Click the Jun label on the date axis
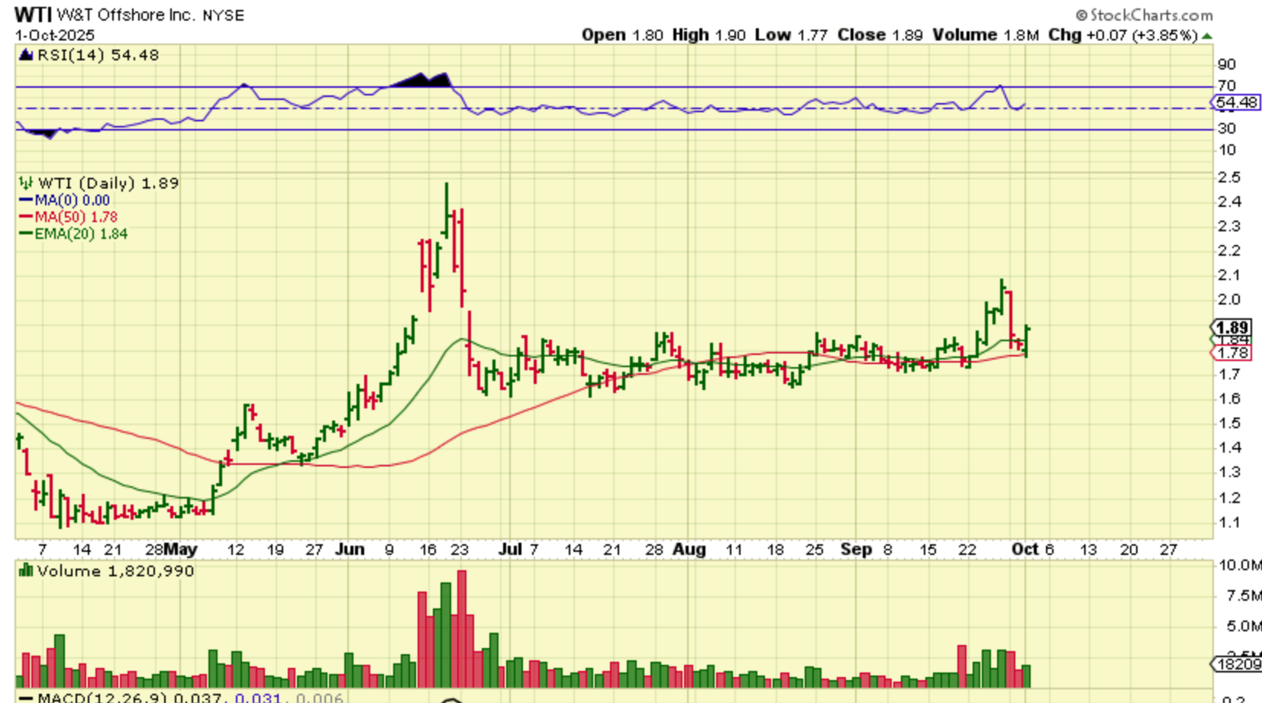Screen dimensions: 1262x703 pyautogui.click(x=350, y=549)
